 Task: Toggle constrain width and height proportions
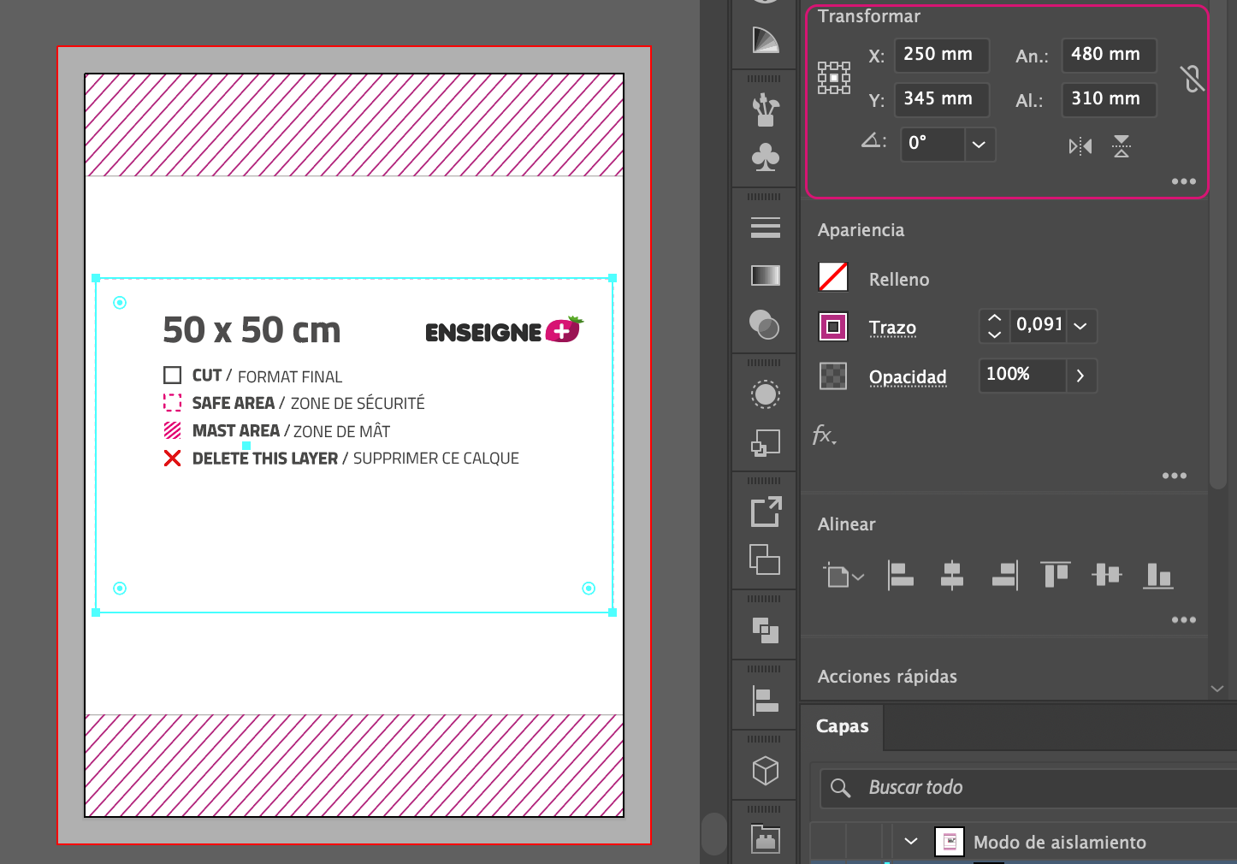tap(1192, 79)
